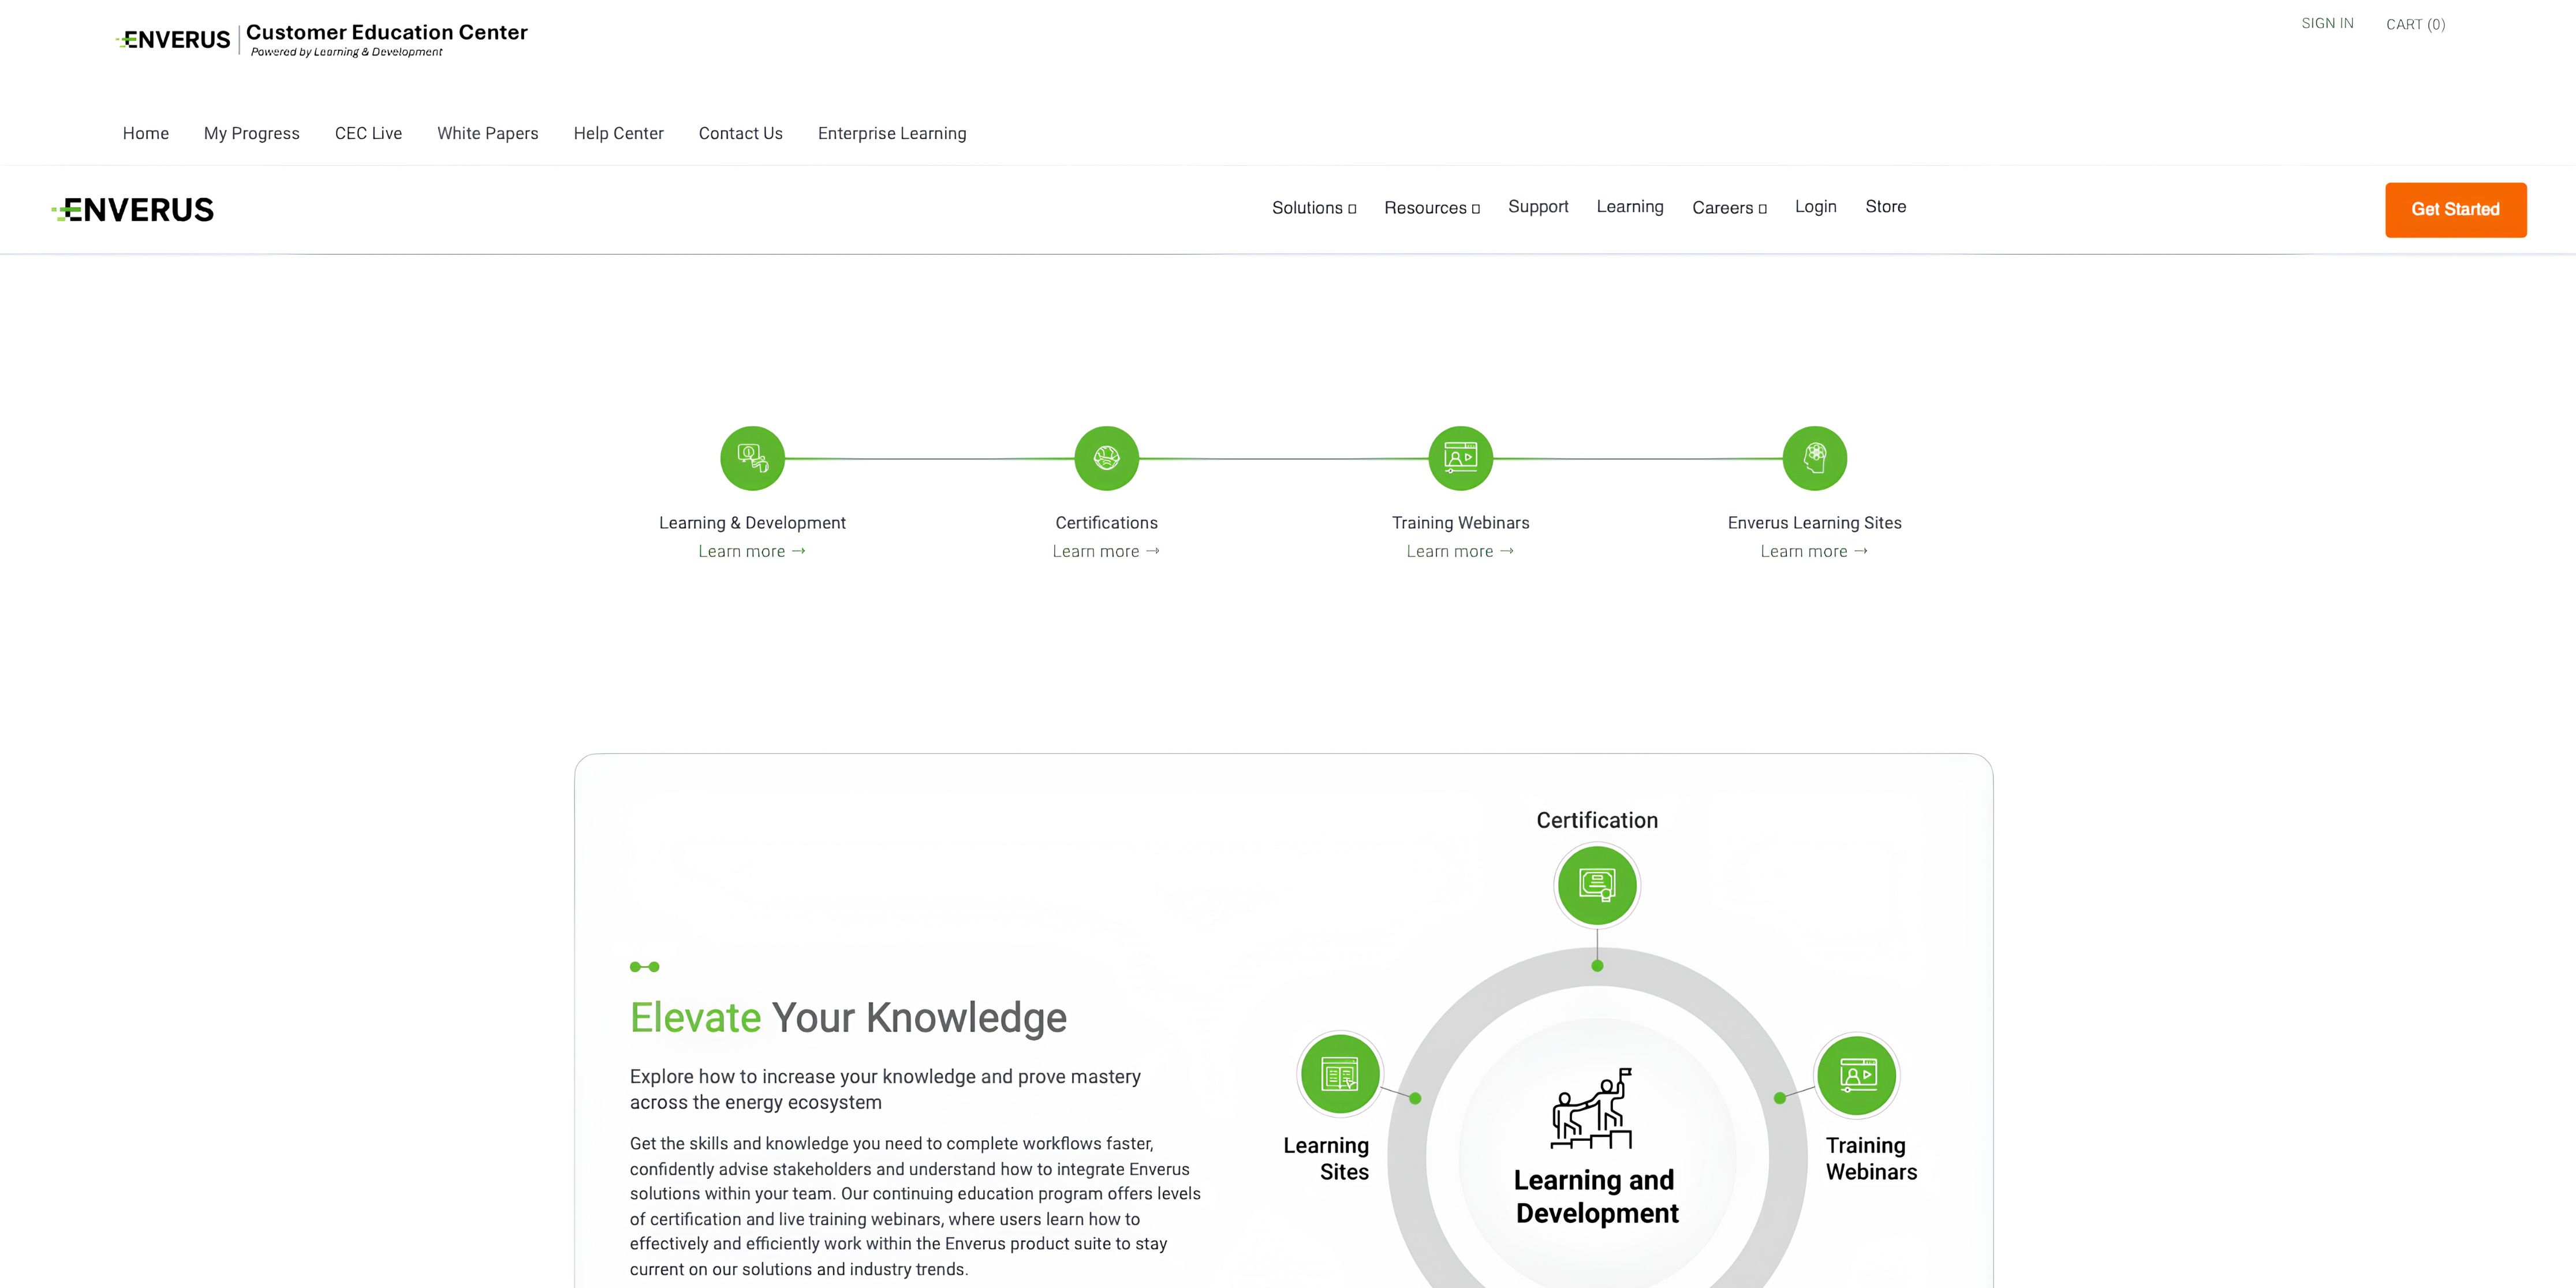Click the Enverus Learning Sites brain icon
Image resolution: width=2576 pixels, height=1288 pixels.
click(1815, 459)
